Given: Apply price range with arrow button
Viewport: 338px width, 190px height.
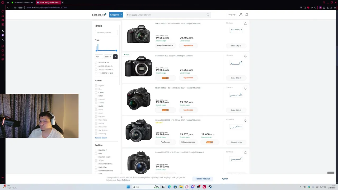Looking at the screenshot, I should pos(115,56).
